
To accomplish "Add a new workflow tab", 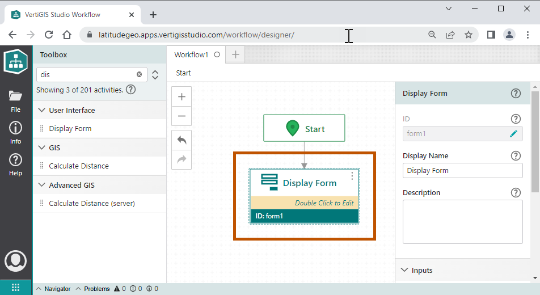I will coord(235,54).
